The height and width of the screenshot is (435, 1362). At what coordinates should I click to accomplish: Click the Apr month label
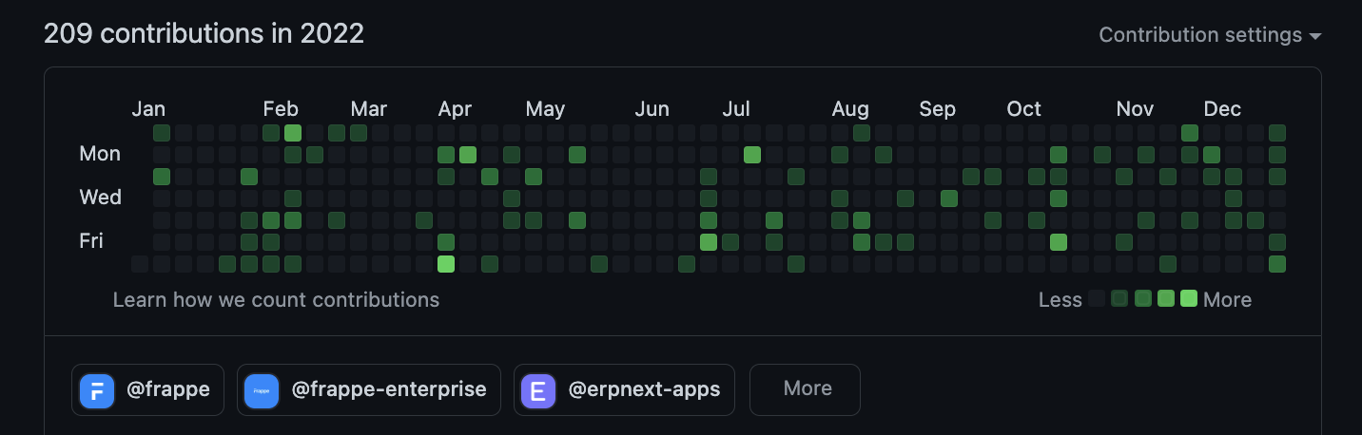point(455,109)
